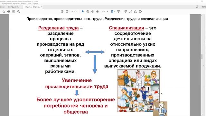Zoom out with minus icon
This screenshot has width=206, height=116.
(93, 12)
